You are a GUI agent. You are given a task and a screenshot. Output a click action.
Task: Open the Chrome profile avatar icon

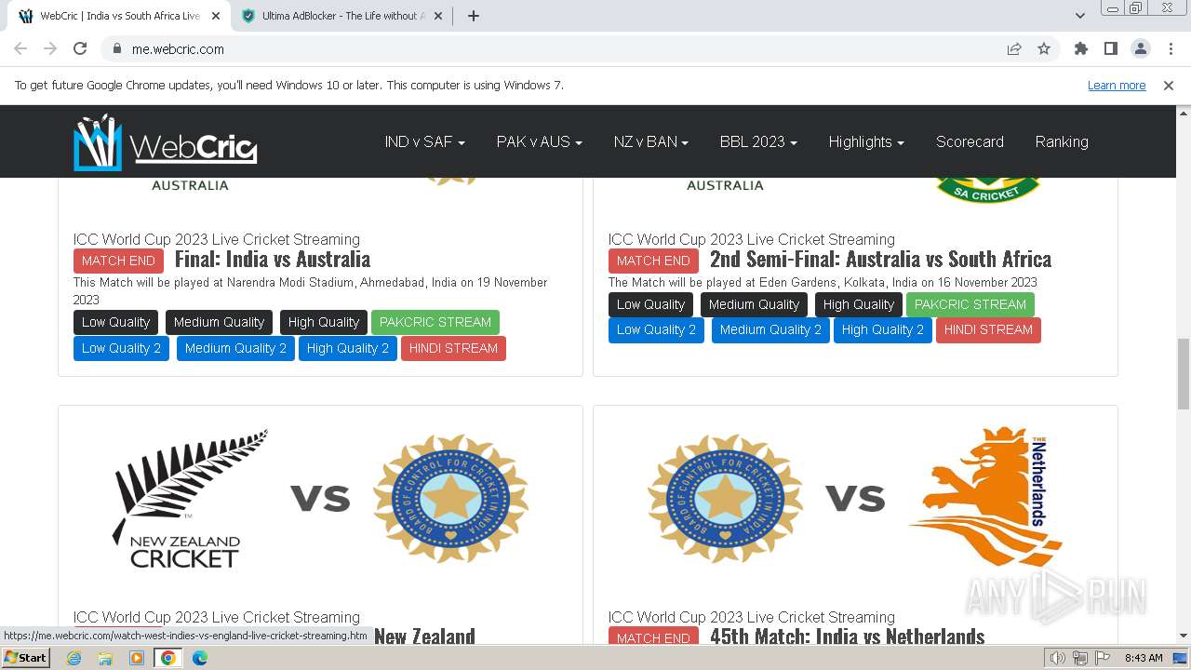click(1140, 48)
